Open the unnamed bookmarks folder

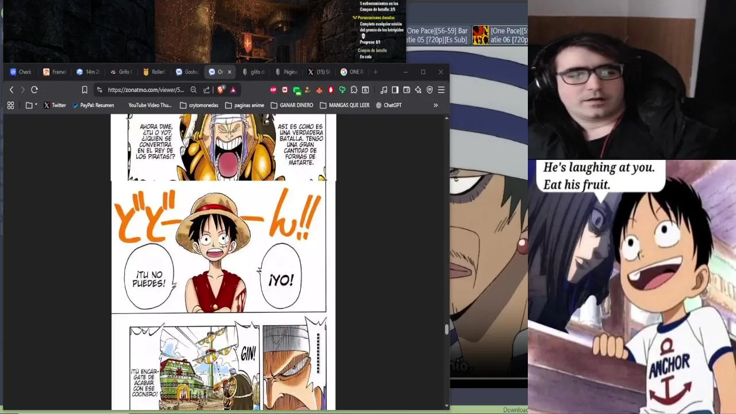pyautogui.click(x=31, y=105)
